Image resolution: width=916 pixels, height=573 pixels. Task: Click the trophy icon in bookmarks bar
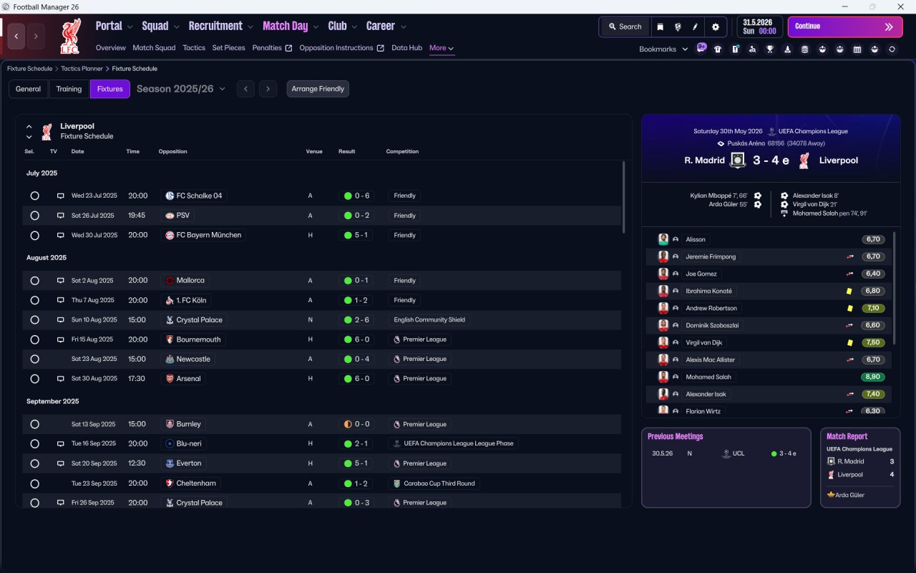[x=770, y=49]
